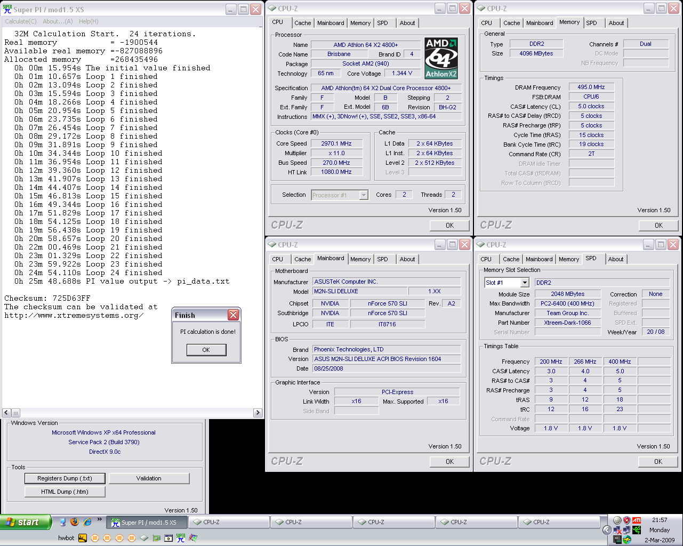Switch to Cache tab in Brisbane CPU window

(302, 23)
